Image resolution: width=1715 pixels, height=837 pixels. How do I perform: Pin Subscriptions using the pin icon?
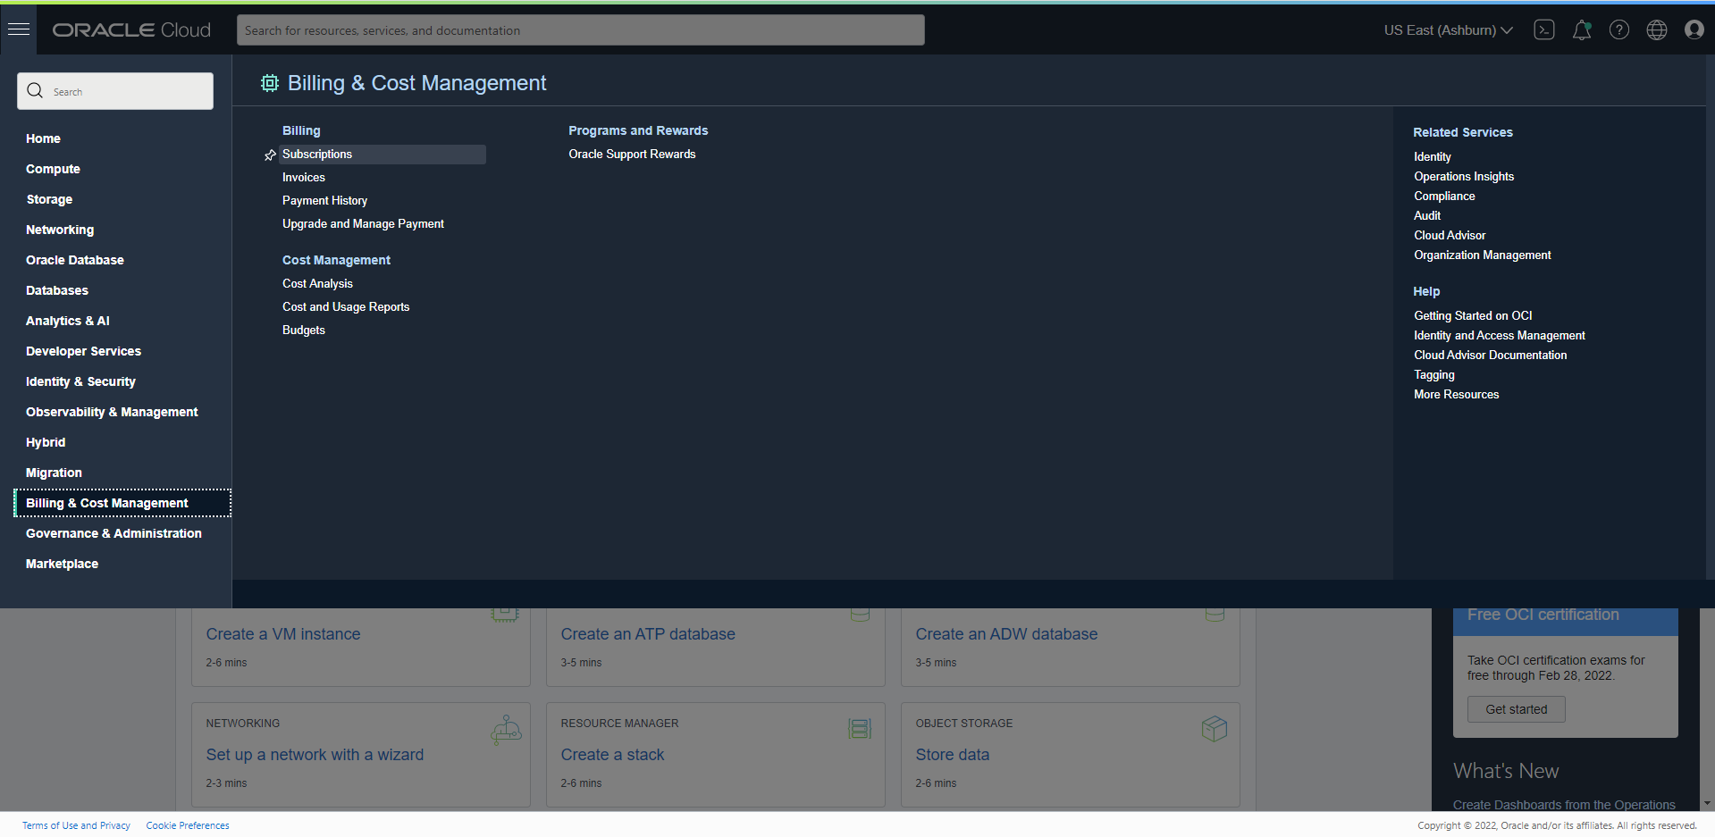[269, 154]
